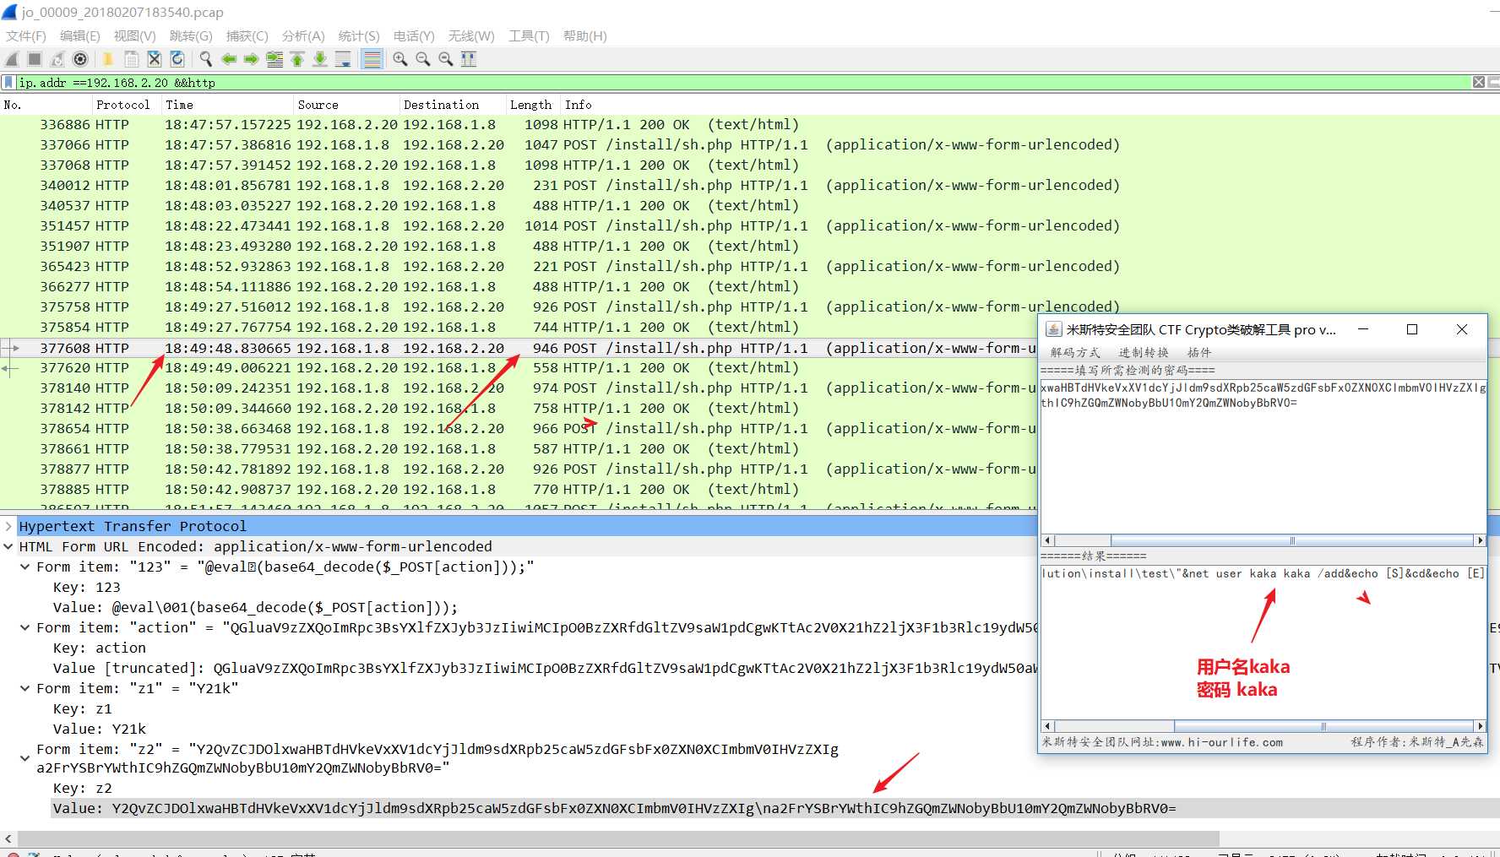This screenshot has height=857, width=1500.
Task: Open 进制转换 menu in Crypto tool
Action: click(1144, 353)
